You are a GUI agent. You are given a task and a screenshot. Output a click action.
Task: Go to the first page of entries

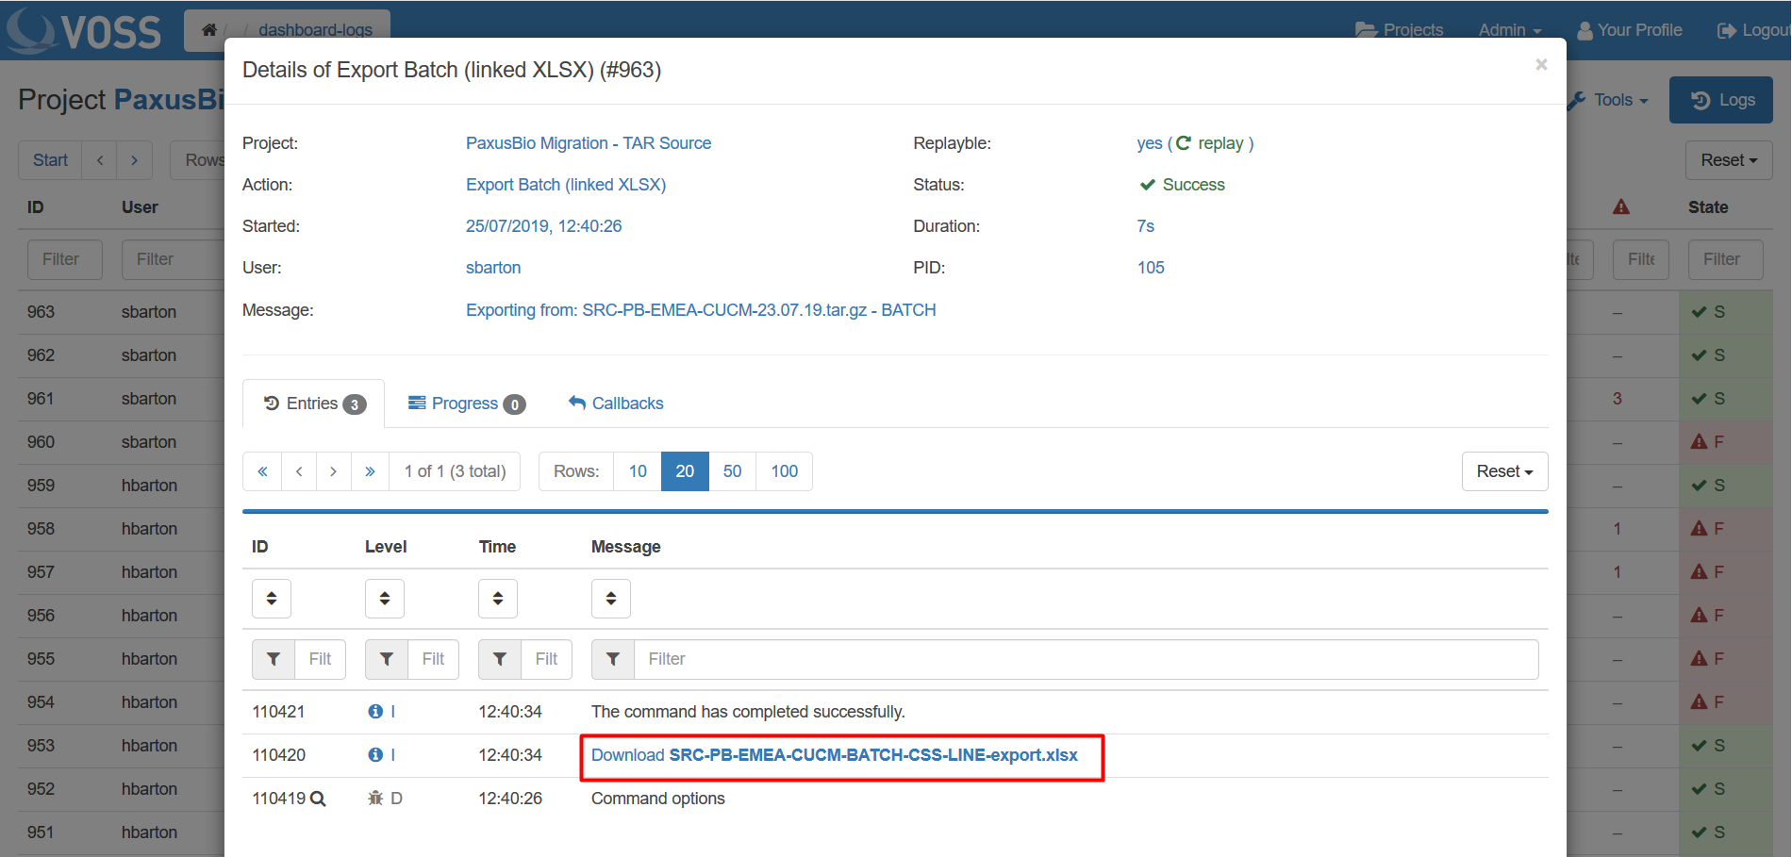point(262,471)
